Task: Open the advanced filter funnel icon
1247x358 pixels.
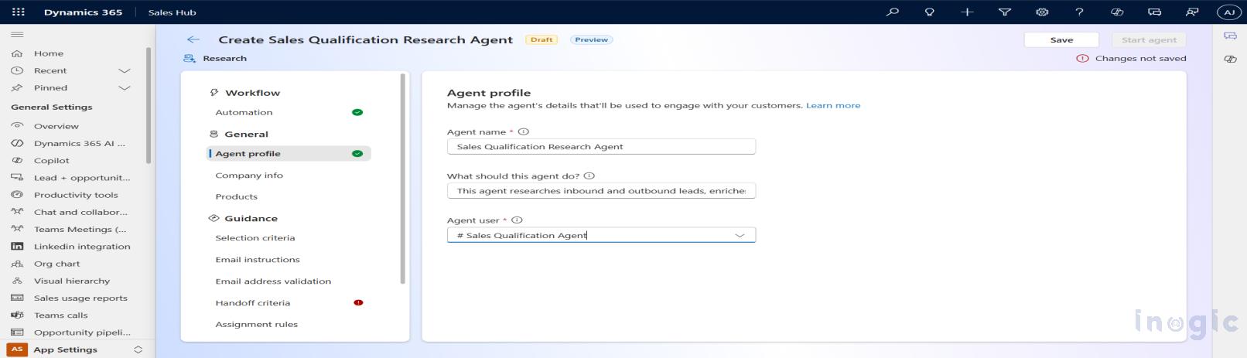Action: [x=1004, y=12]
